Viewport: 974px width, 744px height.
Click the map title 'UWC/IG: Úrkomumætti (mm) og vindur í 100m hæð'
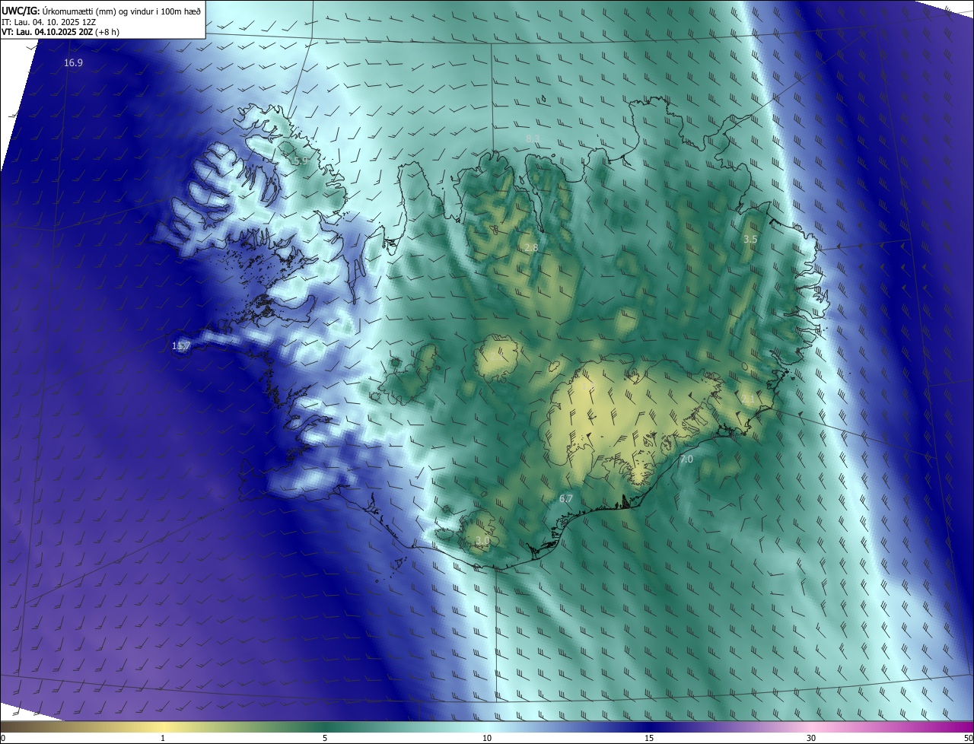(101, 11)
